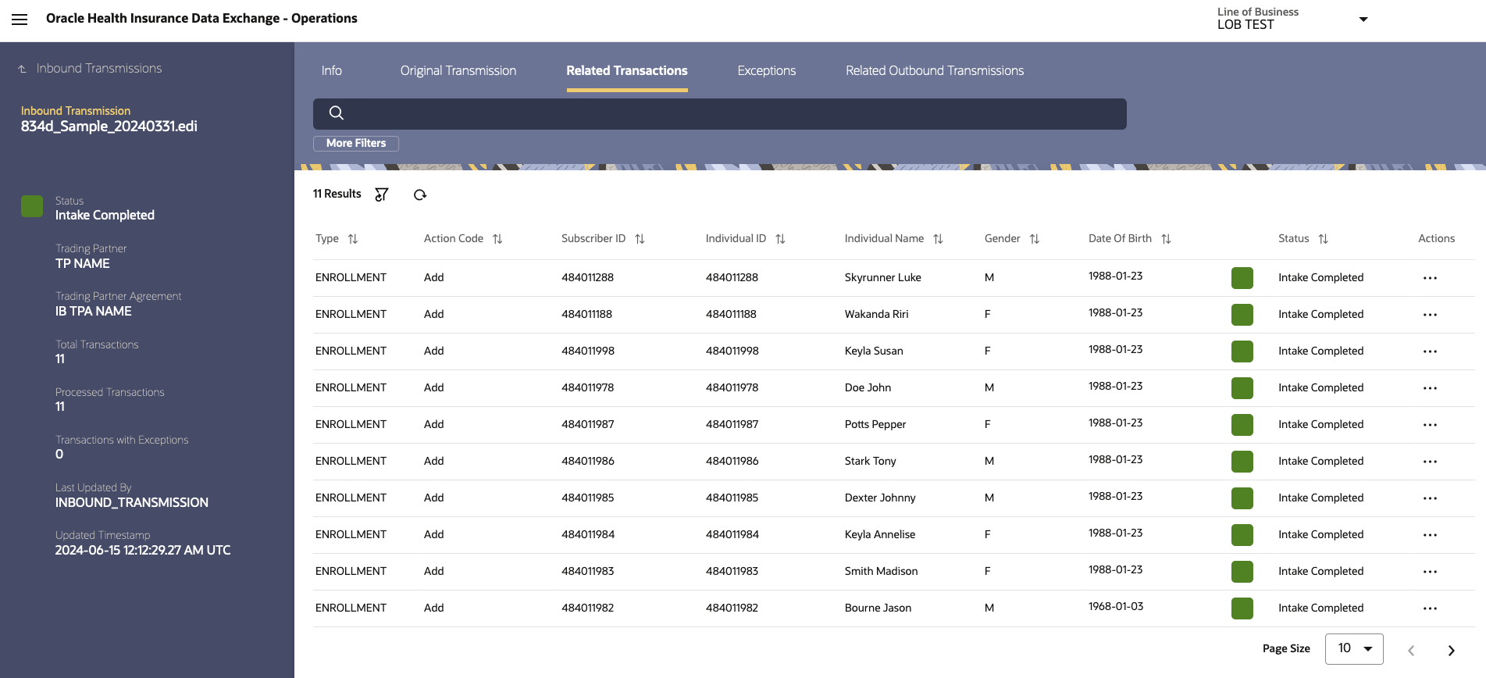
Task: Click the IB TPA NAME agreement value
Action: [93, 311]
